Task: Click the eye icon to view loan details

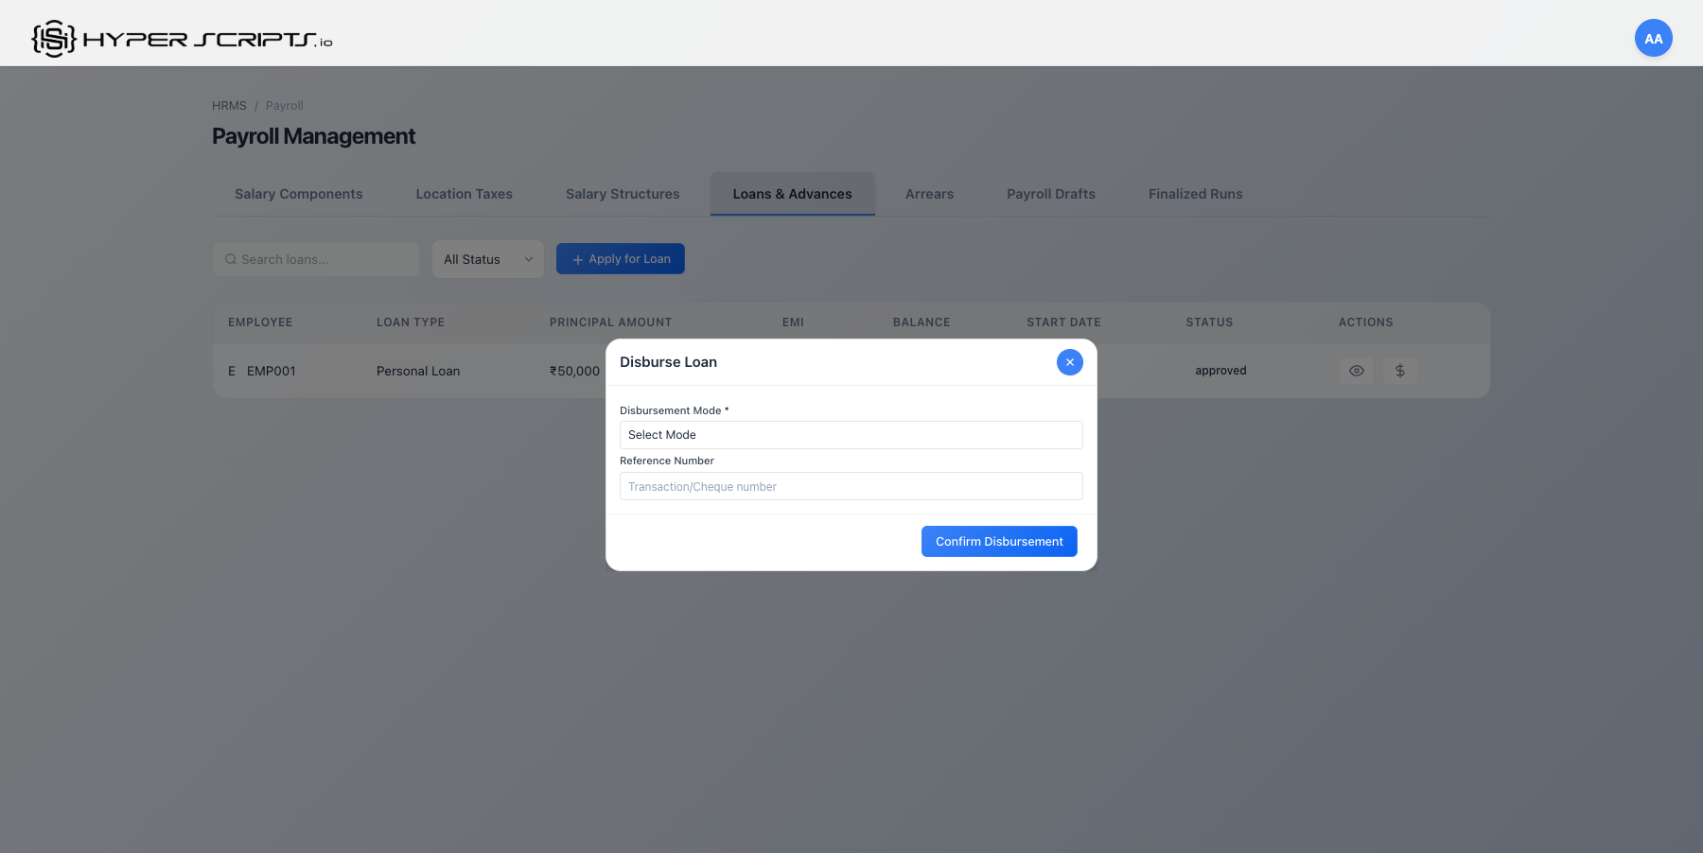Action: (1357, 371)
